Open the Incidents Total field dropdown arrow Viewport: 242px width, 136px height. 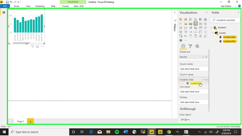[x=203, y=80]
